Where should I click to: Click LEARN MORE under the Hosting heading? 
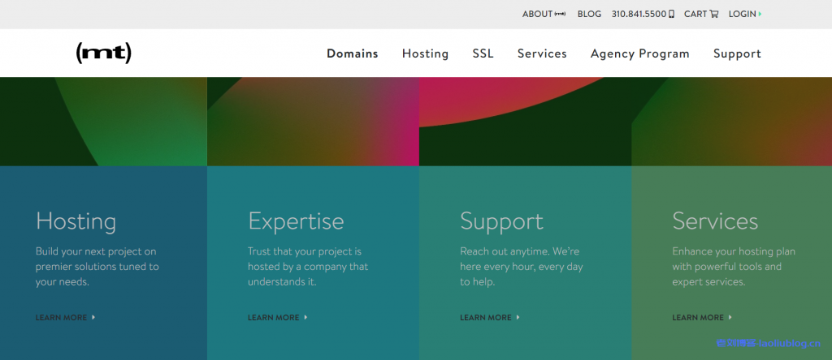pyautogui.click(x=61, y=318)
